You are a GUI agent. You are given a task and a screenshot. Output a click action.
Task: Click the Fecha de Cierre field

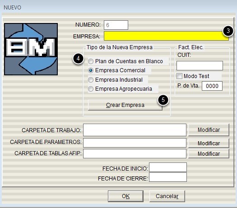[168, 177]
